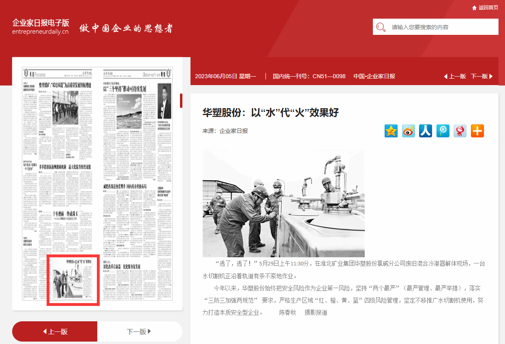Screen dimensions: 505x344
Task: Open the 柴里煤矿 headline article on page preview
Action: coord(65,85)
